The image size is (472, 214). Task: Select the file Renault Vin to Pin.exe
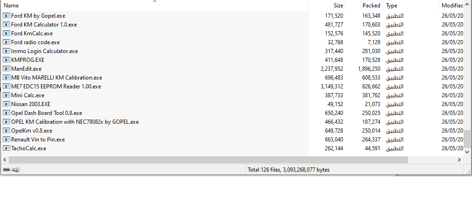click(x=38, y=140)
